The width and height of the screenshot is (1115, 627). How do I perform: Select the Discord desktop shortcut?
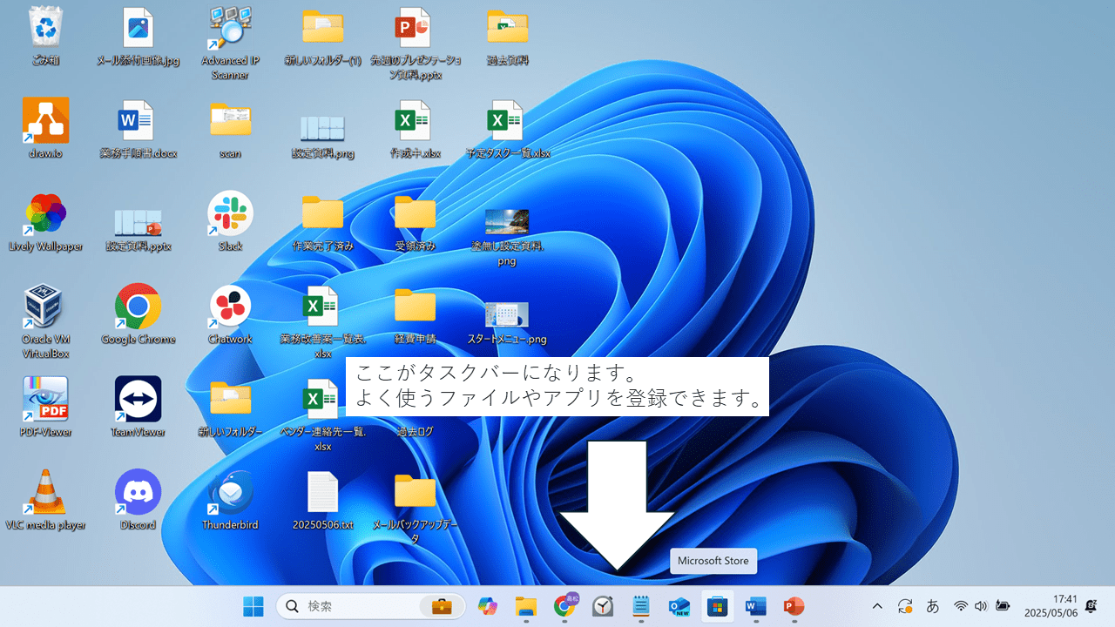click(138, 494)
